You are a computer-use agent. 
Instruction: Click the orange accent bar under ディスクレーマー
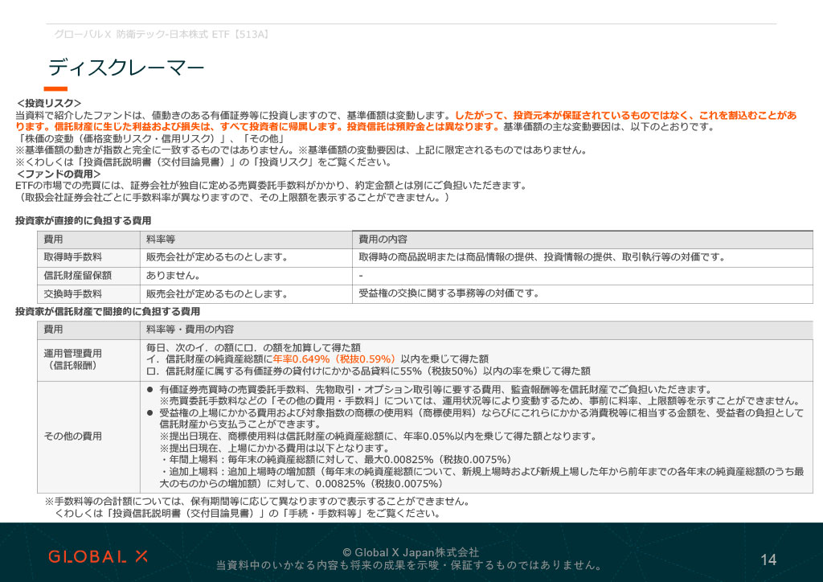56,88
